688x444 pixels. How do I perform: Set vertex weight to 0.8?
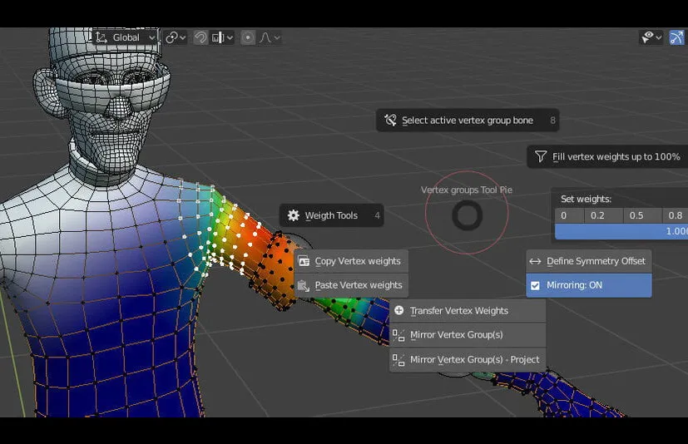[x=675, y=215]
